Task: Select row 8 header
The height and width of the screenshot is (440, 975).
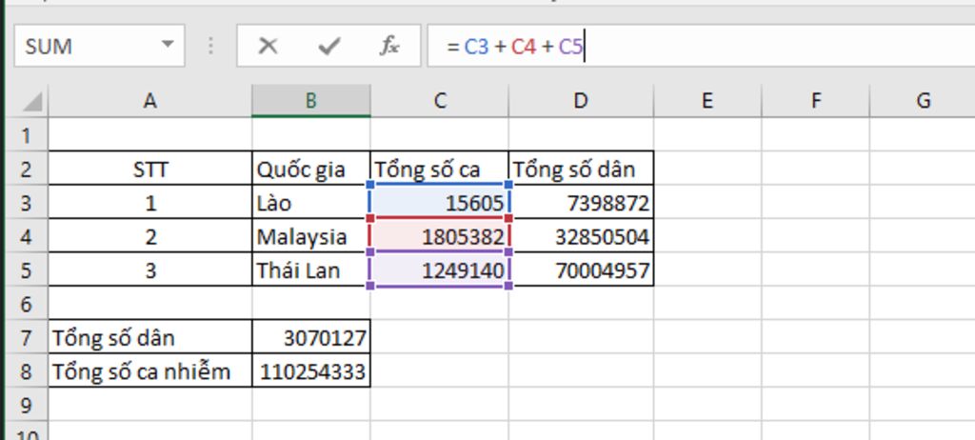Action: (x=26, y=370)
